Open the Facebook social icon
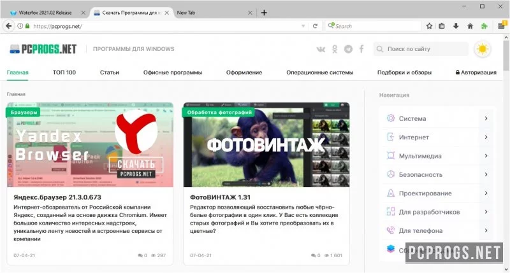The width and height of the screenshot is (510, 273). pyautogui.click(x=361, y=49)
